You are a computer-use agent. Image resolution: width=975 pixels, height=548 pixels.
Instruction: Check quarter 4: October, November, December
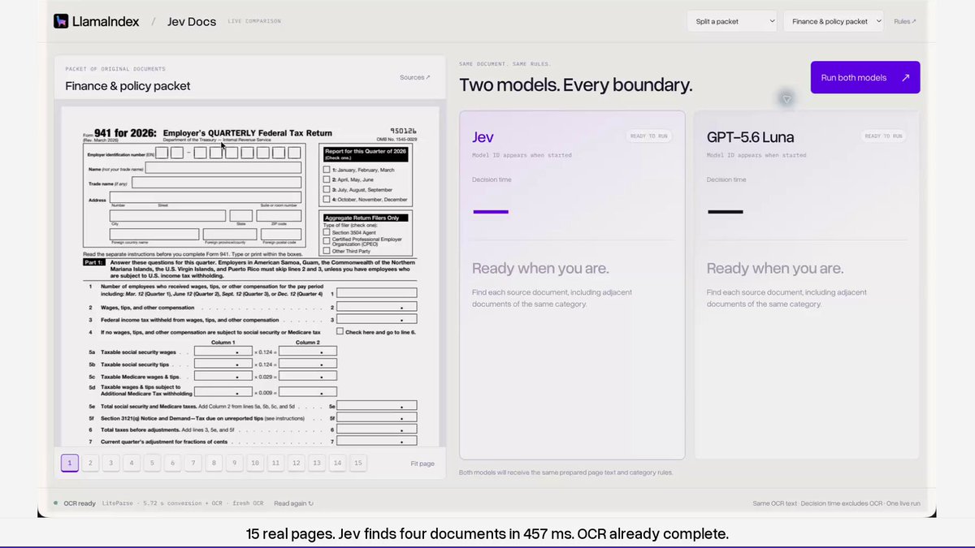[327, 199]
